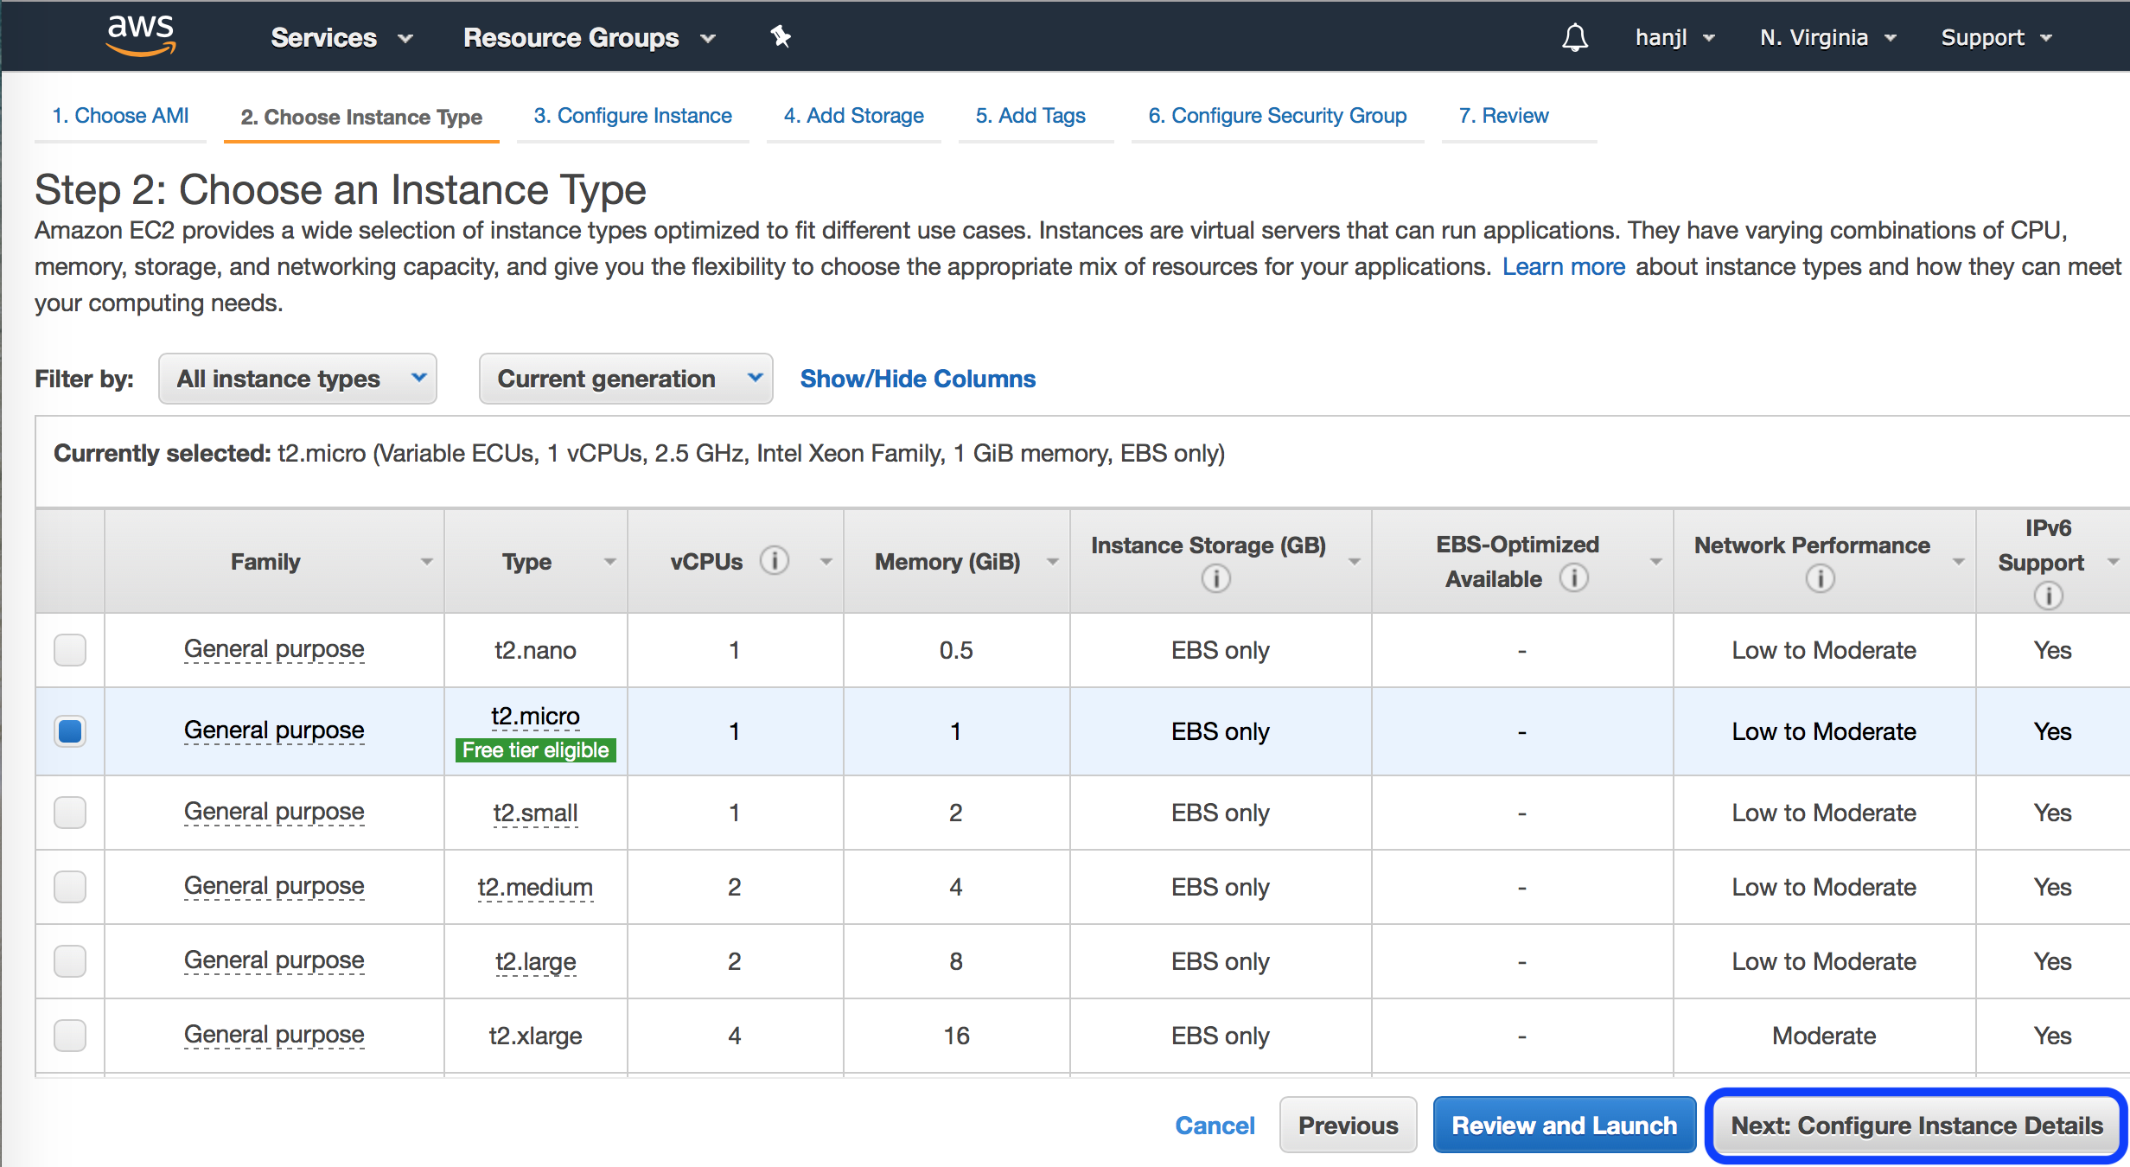
Task: Click the pin shortcut icon in navbar
Action: pyautogui.click(x=780, y=36)
